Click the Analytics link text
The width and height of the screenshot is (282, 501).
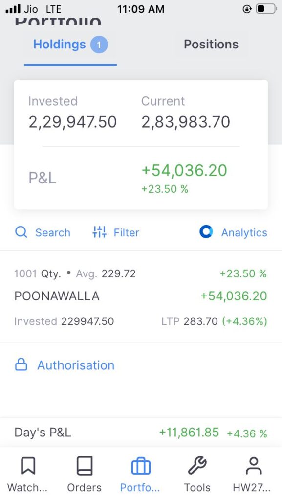pos(244,232)
